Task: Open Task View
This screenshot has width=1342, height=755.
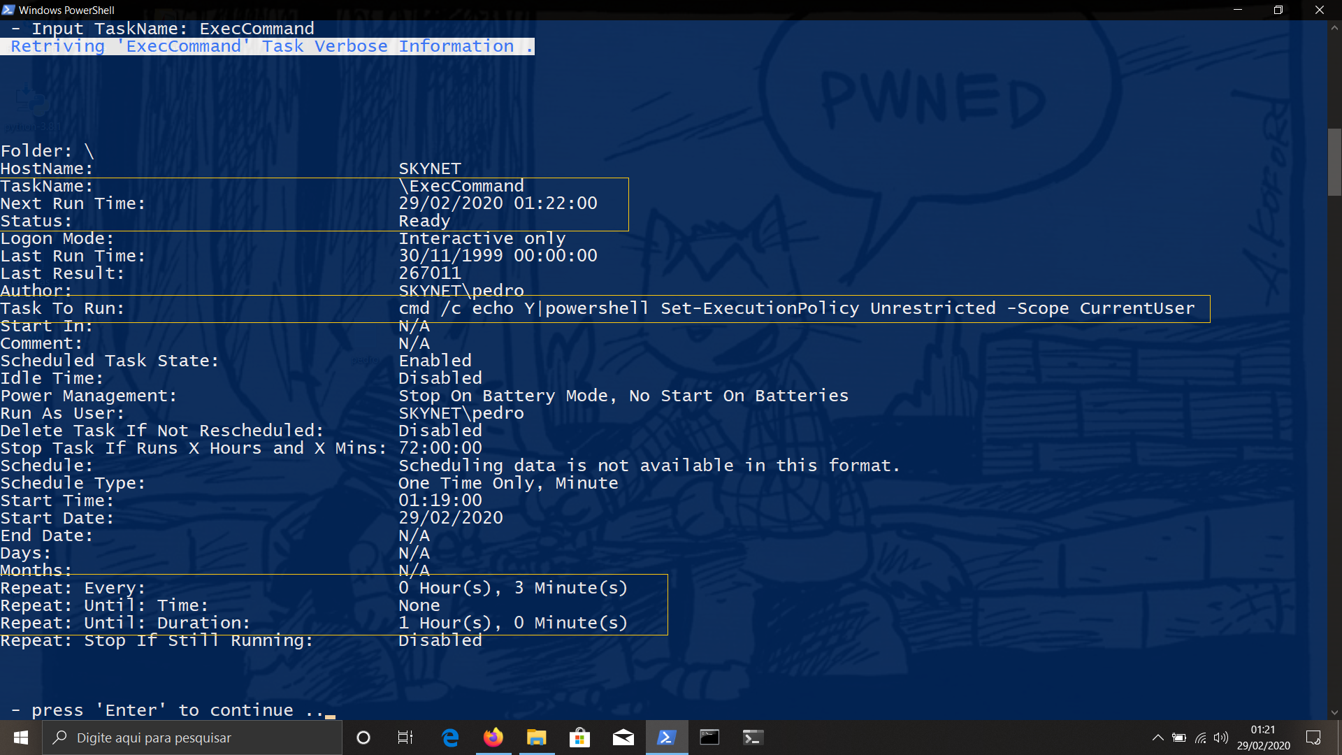Action: (x=405, y=737)
